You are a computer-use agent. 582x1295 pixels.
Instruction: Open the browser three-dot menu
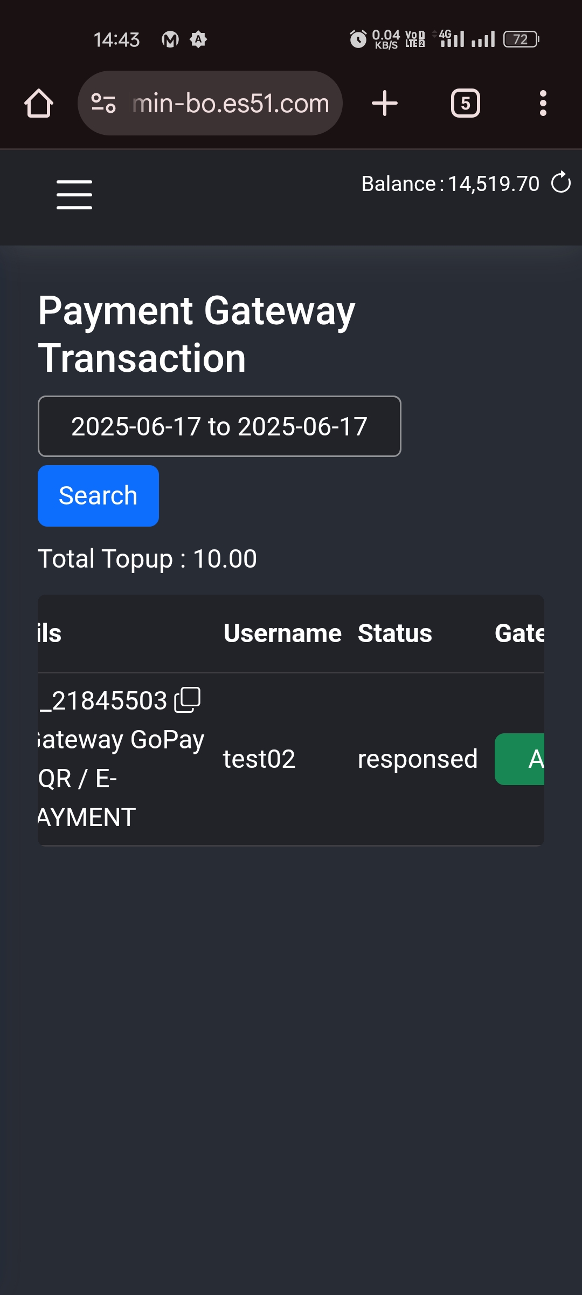click(543, 103)
